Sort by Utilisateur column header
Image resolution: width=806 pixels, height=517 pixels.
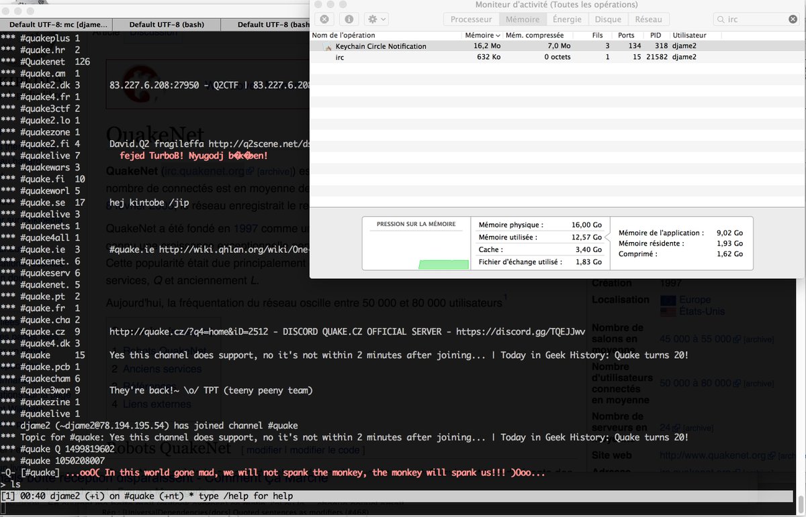pyautogui.click(x=688, y=35)
